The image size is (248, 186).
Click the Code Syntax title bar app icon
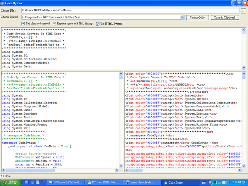point(2,3)
